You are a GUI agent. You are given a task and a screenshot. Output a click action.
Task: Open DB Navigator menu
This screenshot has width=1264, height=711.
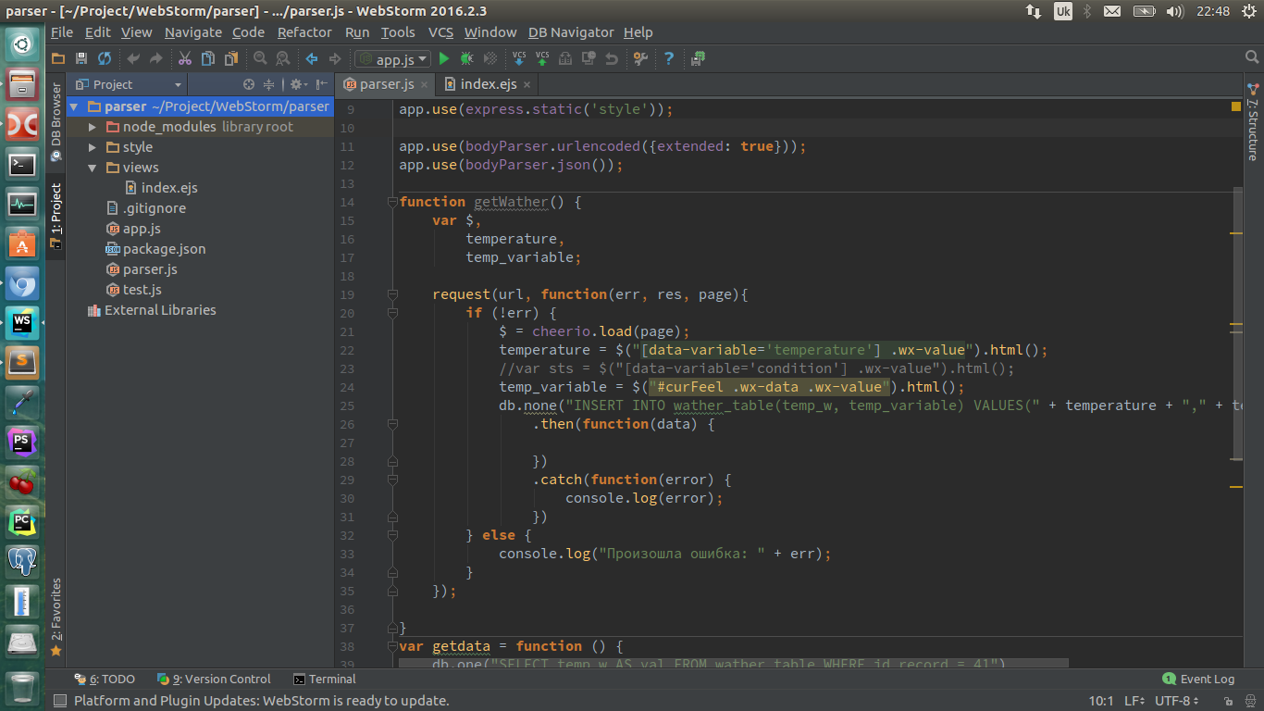[x=571, y=32]
